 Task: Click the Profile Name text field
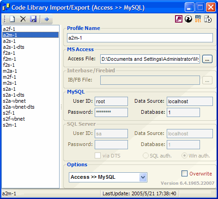click(x=140, y=38)
